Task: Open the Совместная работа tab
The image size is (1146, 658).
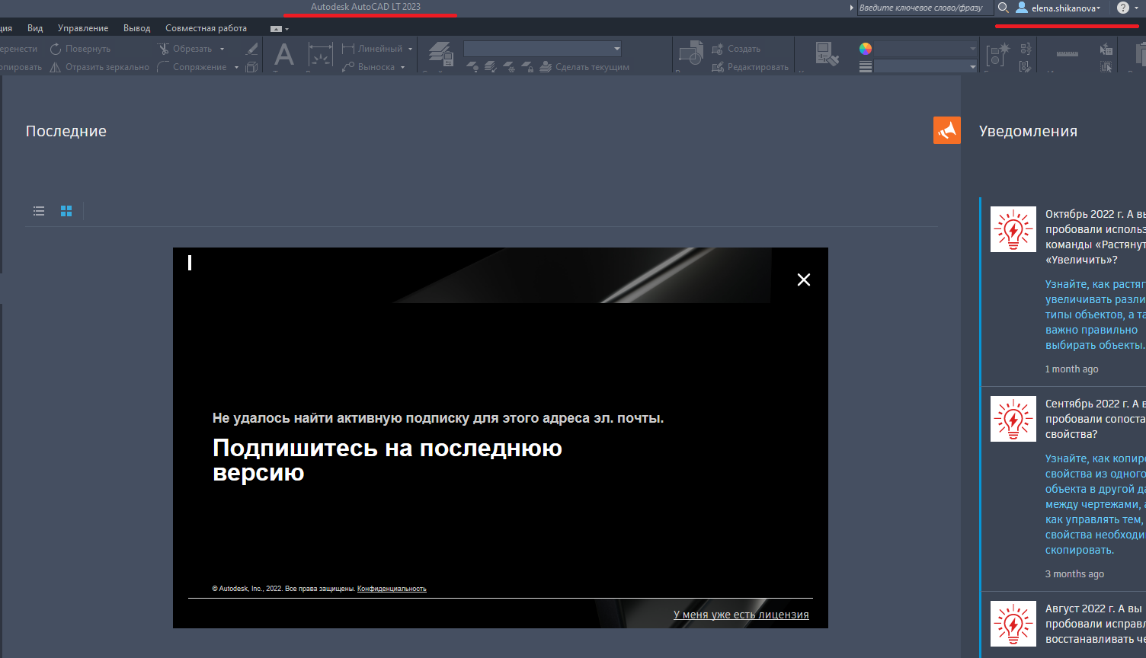Action: [x=206, y=28]
